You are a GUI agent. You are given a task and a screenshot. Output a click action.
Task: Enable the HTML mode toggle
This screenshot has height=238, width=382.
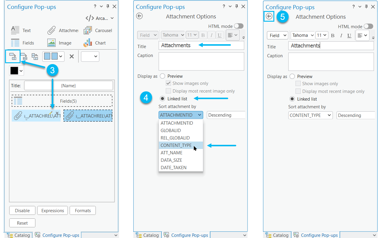(x=239, y=26)
